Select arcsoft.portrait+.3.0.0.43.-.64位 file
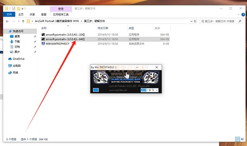The width and height of the screenshot is (247, 146). 65,39
